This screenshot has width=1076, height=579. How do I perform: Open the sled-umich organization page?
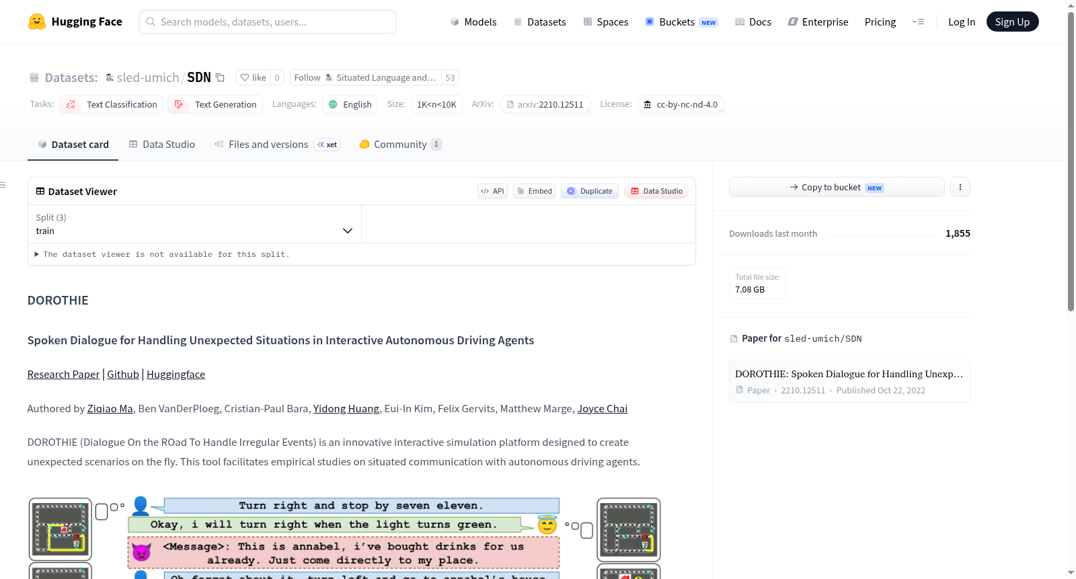(148, 77)
